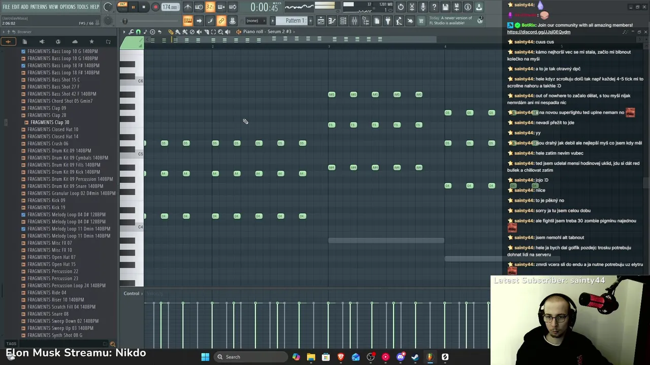This screenshot has height=365, width=650.
Task: Toggle the PAT/SONG mode switch
Action: (x=122, y=7)
